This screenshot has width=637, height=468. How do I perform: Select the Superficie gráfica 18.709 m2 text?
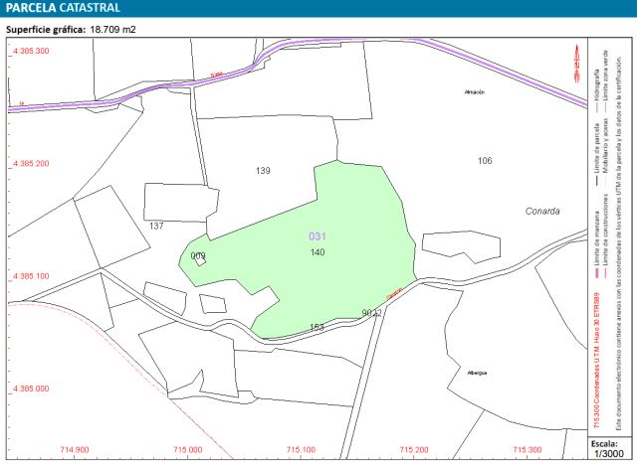[x=71, y=30]
